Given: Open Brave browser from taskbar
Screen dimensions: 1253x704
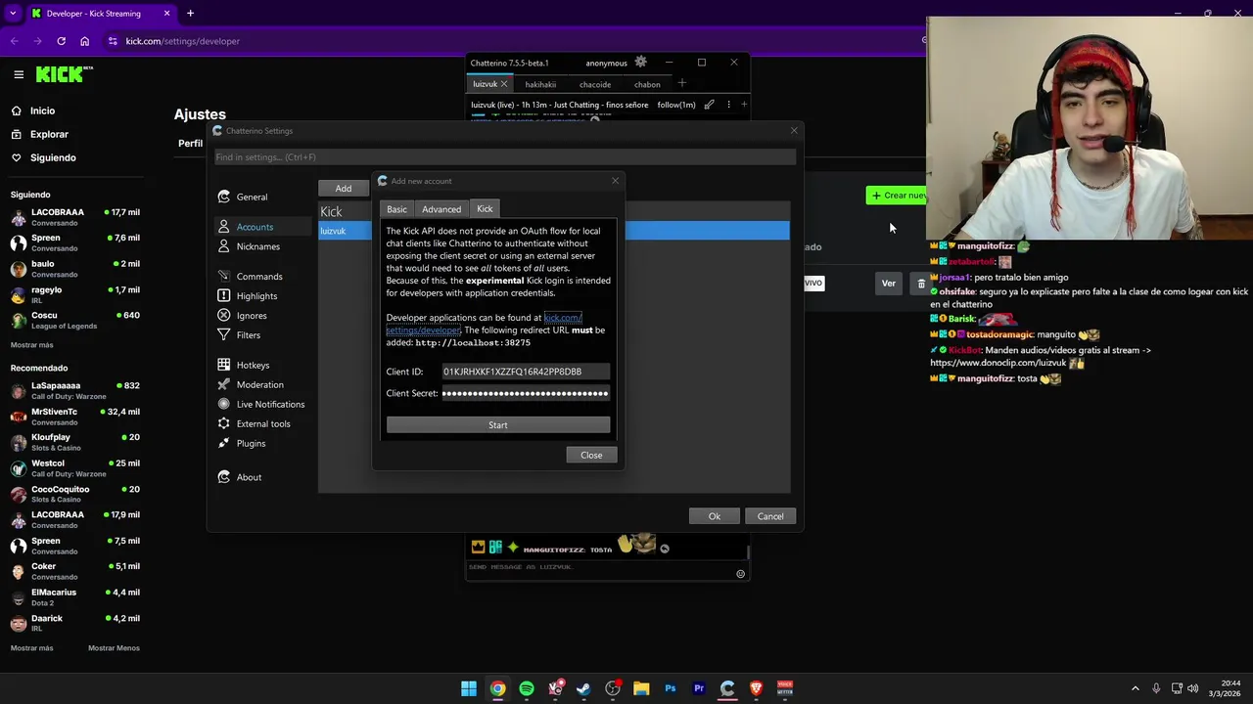Looking at the screenshot, I should point(756,688).
